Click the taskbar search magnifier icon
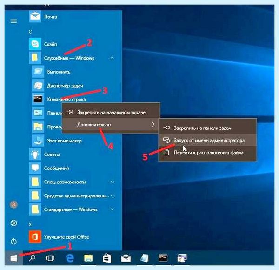 pos(32,258)
